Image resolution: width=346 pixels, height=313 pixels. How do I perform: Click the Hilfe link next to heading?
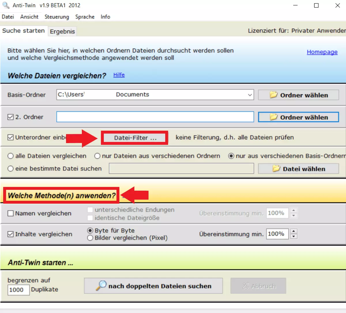point(119,75)
